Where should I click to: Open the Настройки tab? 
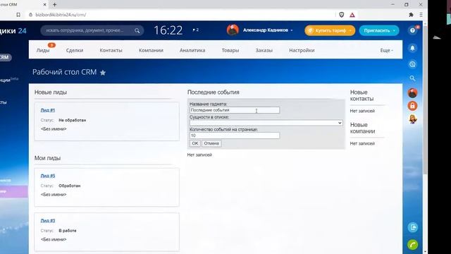point(302,50)
